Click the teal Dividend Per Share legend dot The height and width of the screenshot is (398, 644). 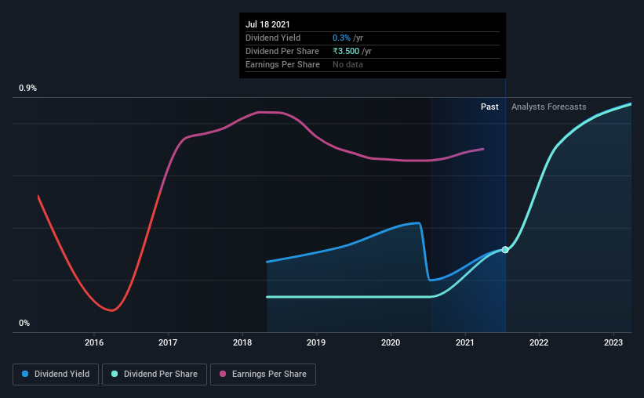[115, 374]
